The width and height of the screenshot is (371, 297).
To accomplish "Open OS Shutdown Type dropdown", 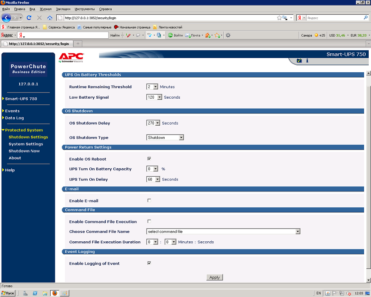I will (x=165, y=137).
